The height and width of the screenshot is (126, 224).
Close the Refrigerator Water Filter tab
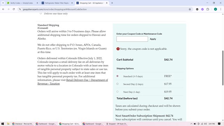point(72,3)
